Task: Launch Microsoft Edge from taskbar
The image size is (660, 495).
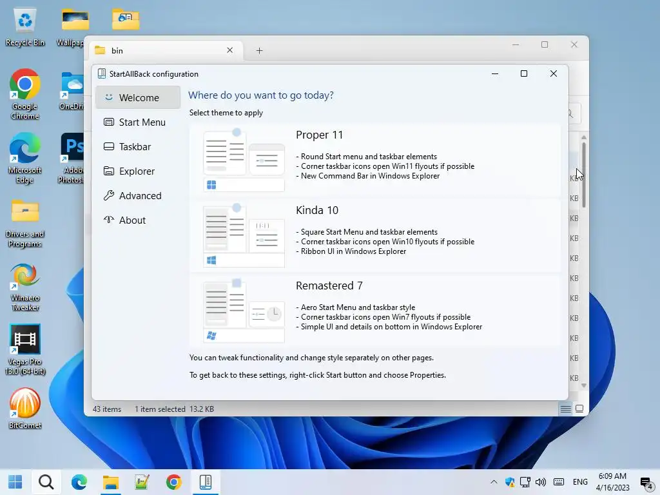Action: pyautogui.click(x=79, y=482)
